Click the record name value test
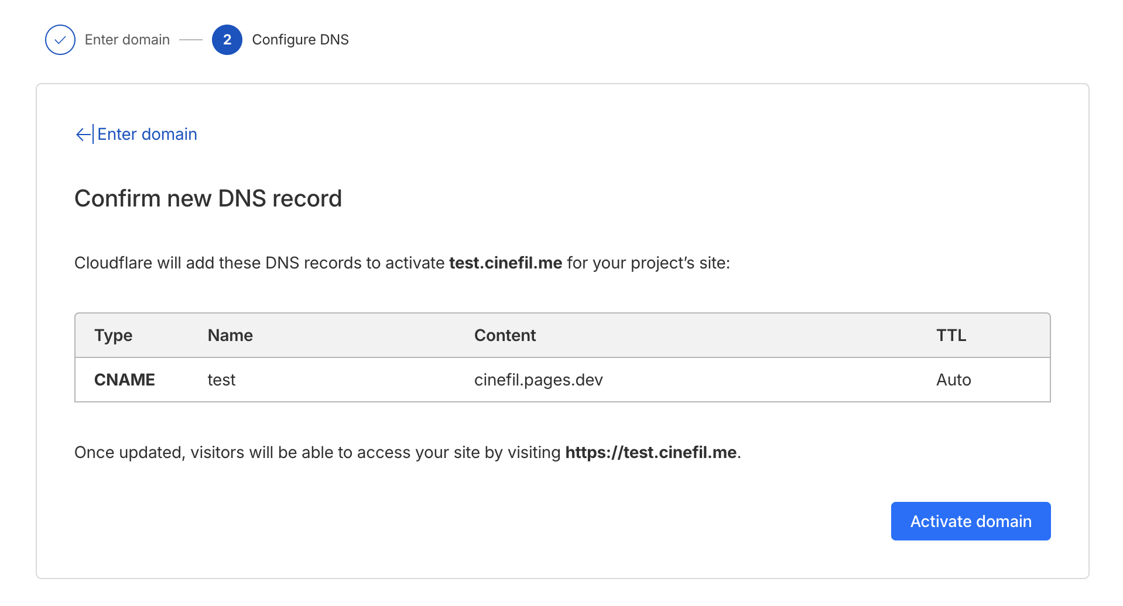Viewport: 1123px width, 606px height. 221,380
